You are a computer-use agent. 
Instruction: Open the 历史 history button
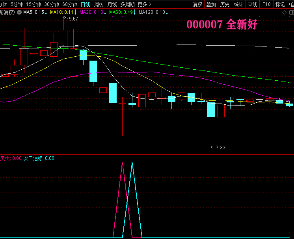pyautogui.click(x=225, y=4)
